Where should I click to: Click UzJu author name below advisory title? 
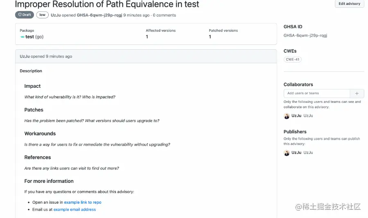click(x=55, y=15)
